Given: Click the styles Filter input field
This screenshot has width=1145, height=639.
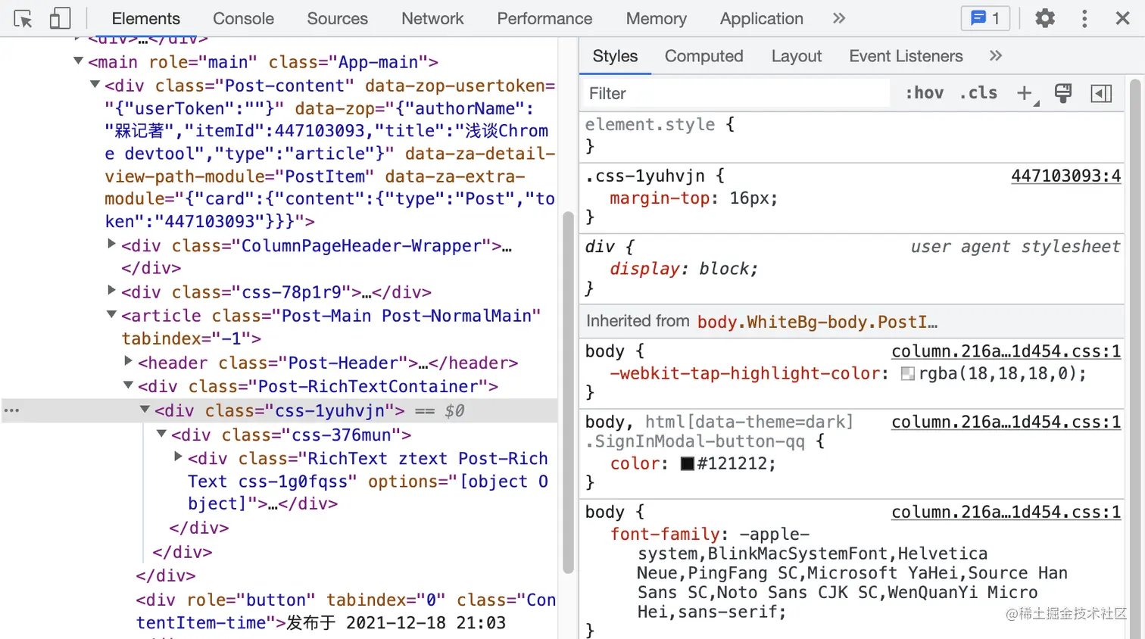Looking at the screenshot, I should click(735, 93).
